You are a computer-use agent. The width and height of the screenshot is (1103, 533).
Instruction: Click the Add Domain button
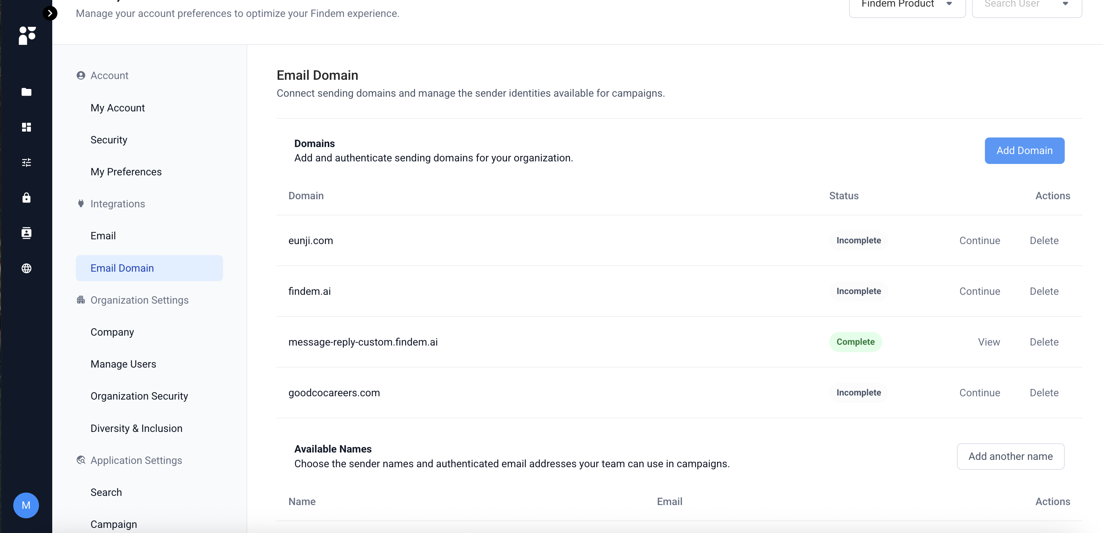pos(1024,151)
